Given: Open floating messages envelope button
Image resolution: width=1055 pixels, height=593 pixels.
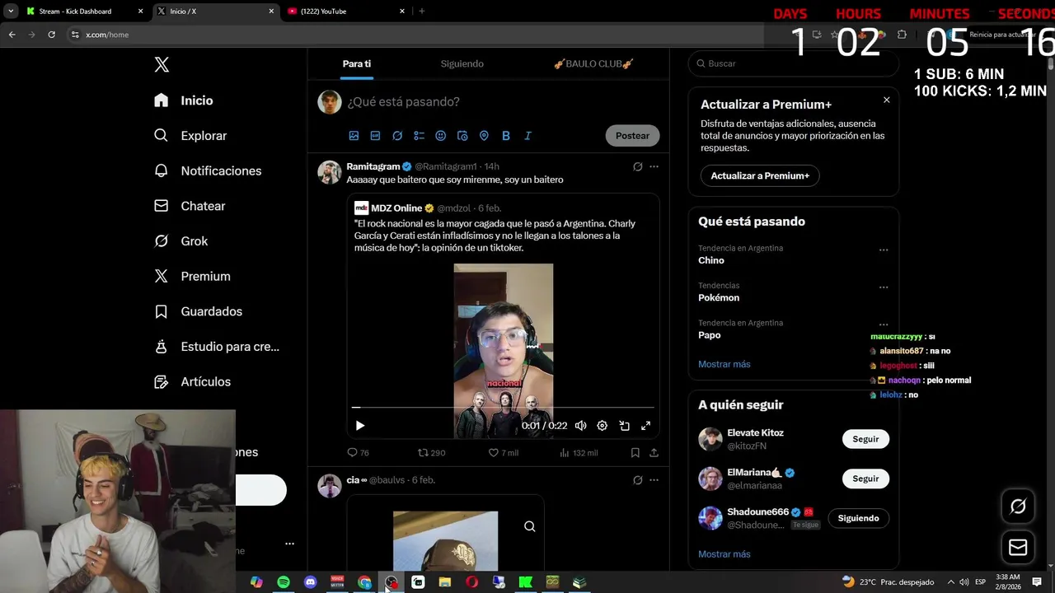Looking at the screenshot, I should pyautogui.click(x=1018, y=548).
